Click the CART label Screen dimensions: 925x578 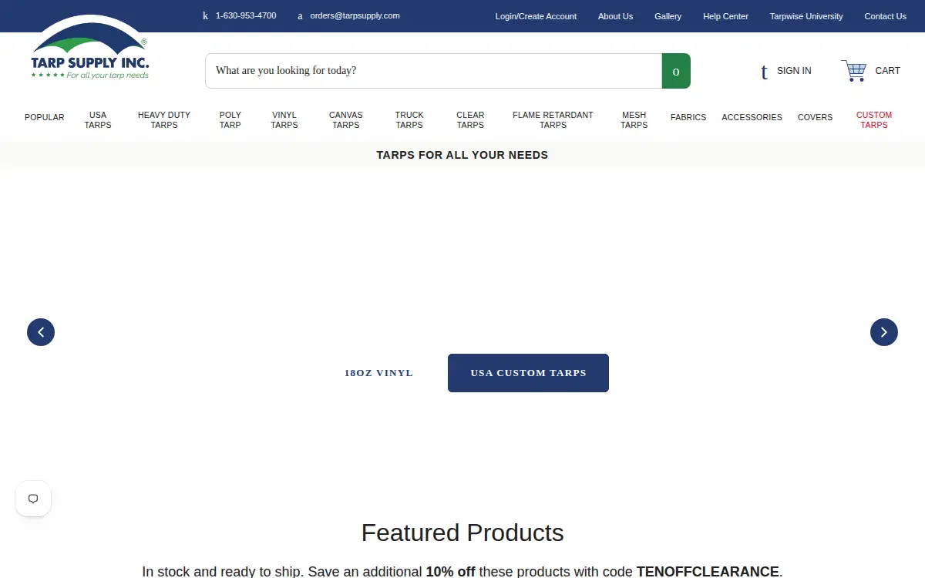click(887, 71)
